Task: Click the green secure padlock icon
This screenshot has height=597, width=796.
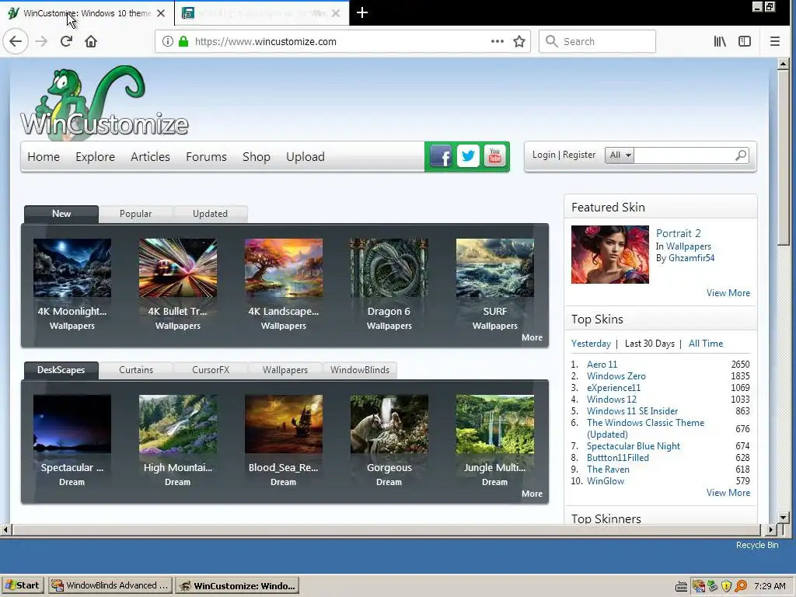Action: point(183,41)
